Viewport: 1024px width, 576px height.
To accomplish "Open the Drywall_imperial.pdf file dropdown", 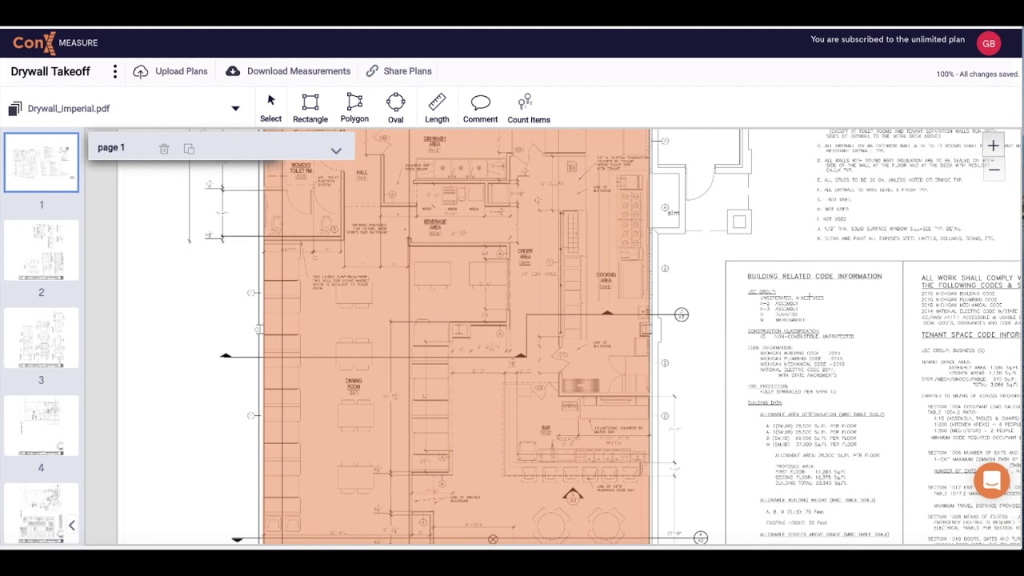I will 235,109.
